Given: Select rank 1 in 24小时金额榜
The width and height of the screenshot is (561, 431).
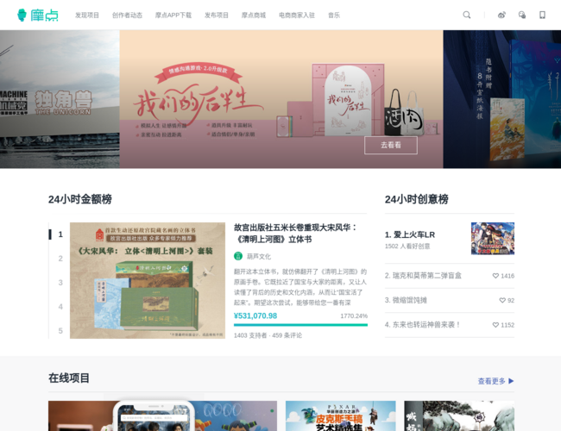Looking at the screenshot, I should pyautogui.click(x=60, y=234).
